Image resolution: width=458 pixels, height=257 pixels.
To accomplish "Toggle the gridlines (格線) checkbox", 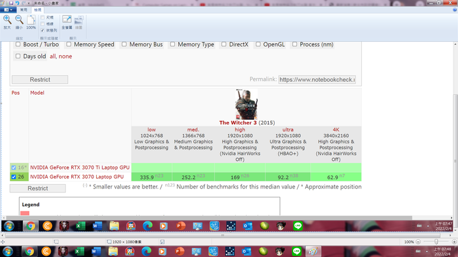I will point(43,24).
